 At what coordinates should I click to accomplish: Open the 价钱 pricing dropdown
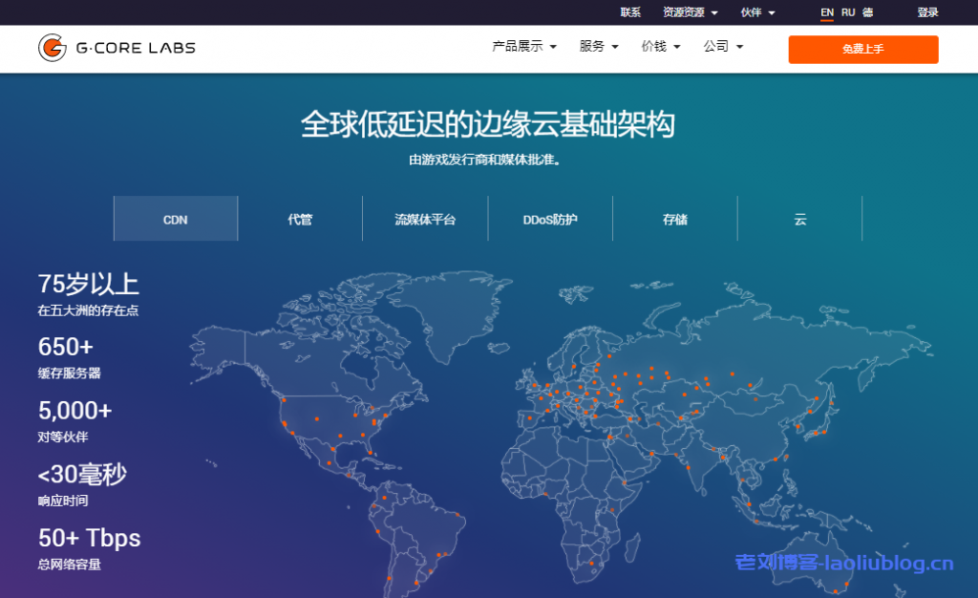point(661,46)
